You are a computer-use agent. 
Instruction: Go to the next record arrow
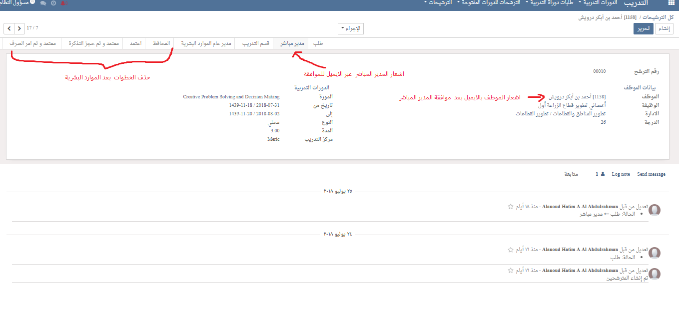(x=19, y=28)
